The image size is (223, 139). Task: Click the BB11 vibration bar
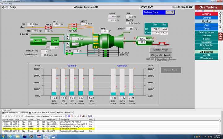click(131, 82)
